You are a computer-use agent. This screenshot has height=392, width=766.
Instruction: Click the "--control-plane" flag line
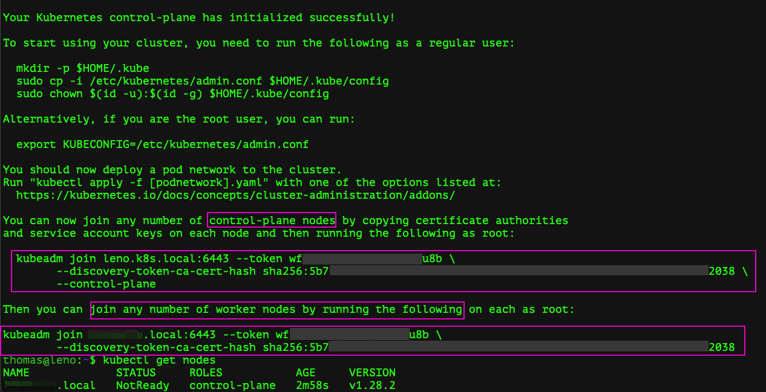pyautogui.click(x=106, y=284)
